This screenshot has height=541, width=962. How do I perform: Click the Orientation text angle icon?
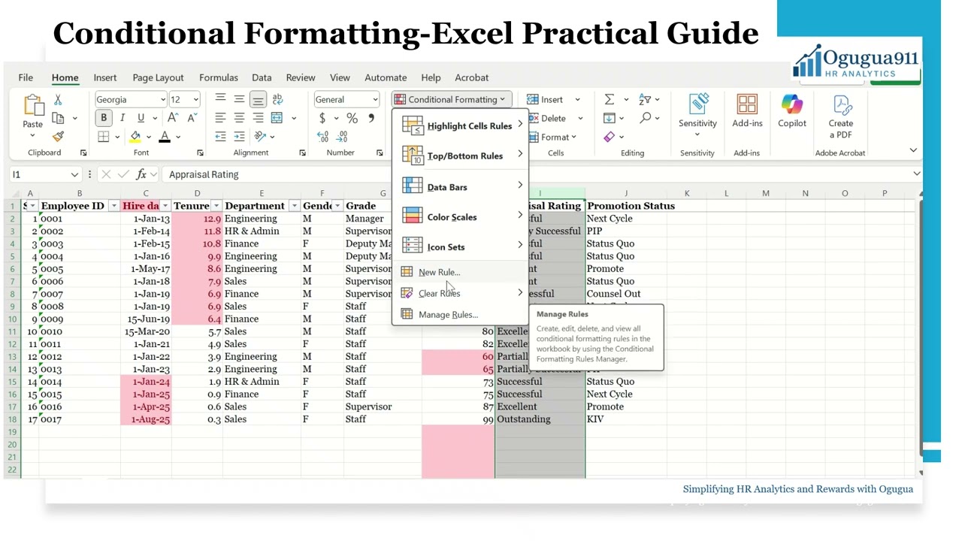[x=260, y=137]
